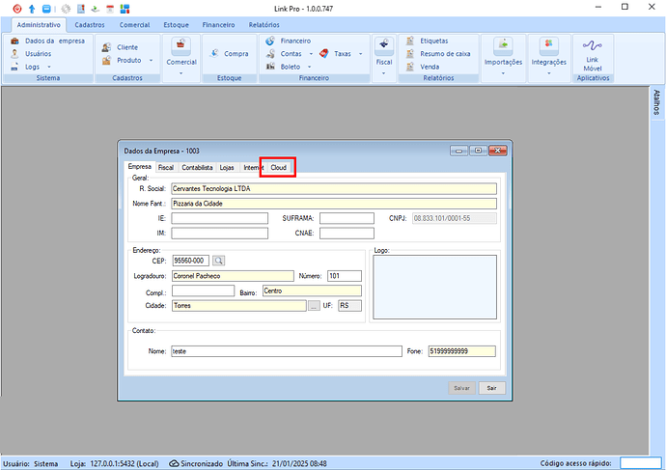Click the Sair button
The height and width of the screenshot is (470, 666).
(491, 387)
